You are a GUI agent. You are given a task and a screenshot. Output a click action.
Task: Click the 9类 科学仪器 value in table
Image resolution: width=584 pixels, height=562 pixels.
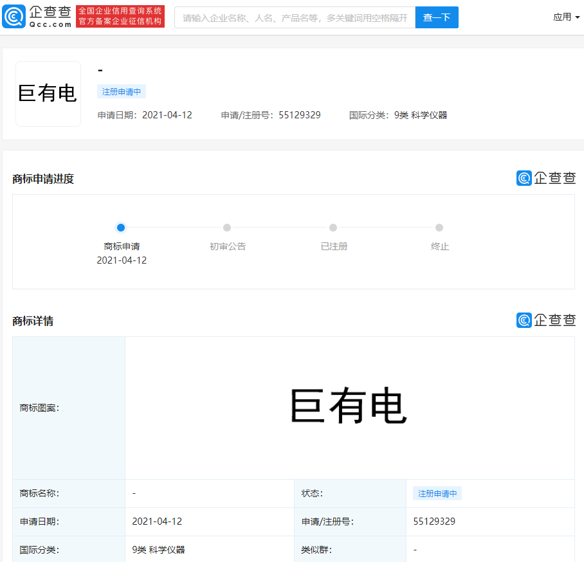tap(158, 550)
